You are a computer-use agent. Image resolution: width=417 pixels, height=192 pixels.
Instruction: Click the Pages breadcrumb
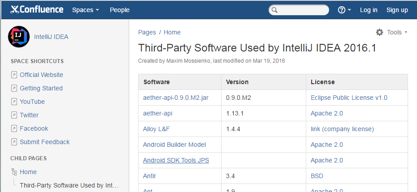tap(147, 32)
